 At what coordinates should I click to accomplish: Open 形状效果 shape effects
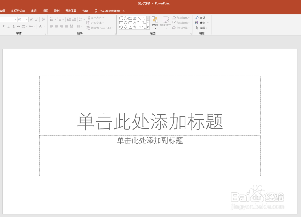pyautogui.click(x=181, y=28)
